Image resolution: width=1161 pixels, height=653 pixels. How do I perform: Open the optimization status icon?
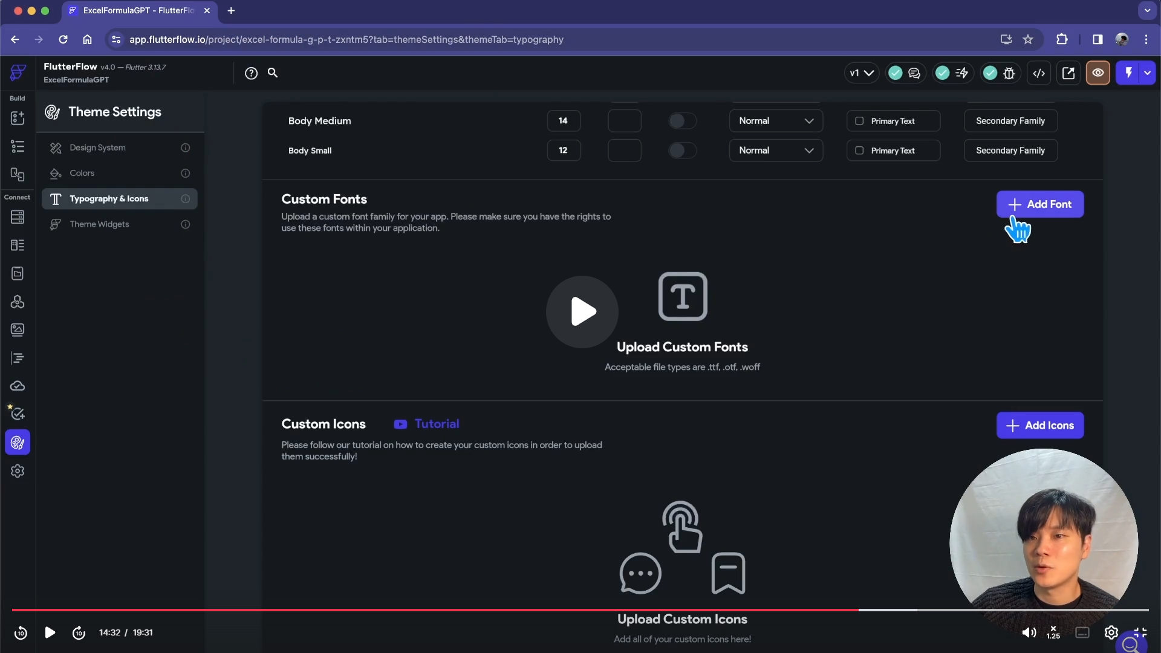pyautogui.click(x=961, y=73)
